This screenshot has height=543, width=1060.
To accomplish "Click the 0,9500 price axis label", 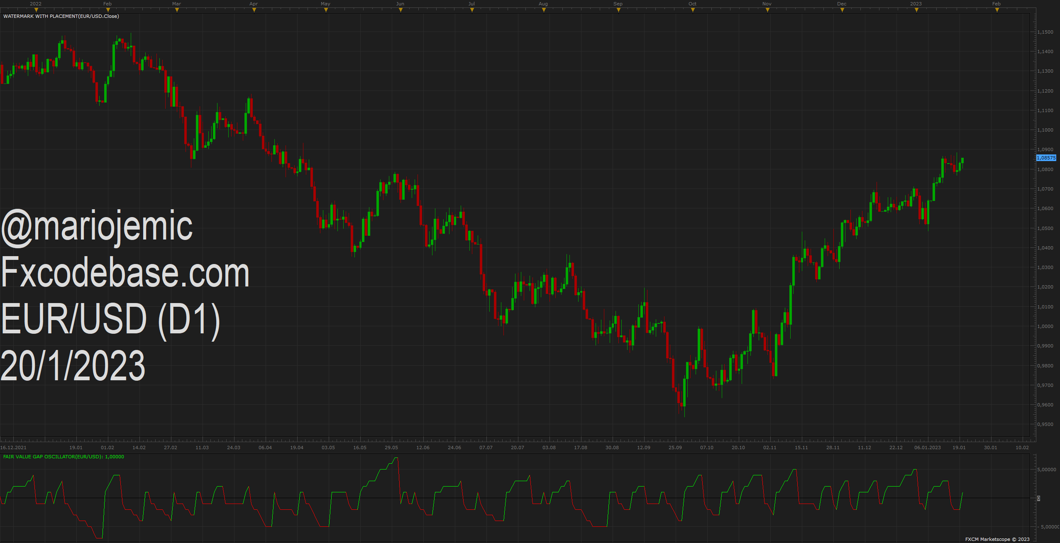I will tap(1045, 424).
